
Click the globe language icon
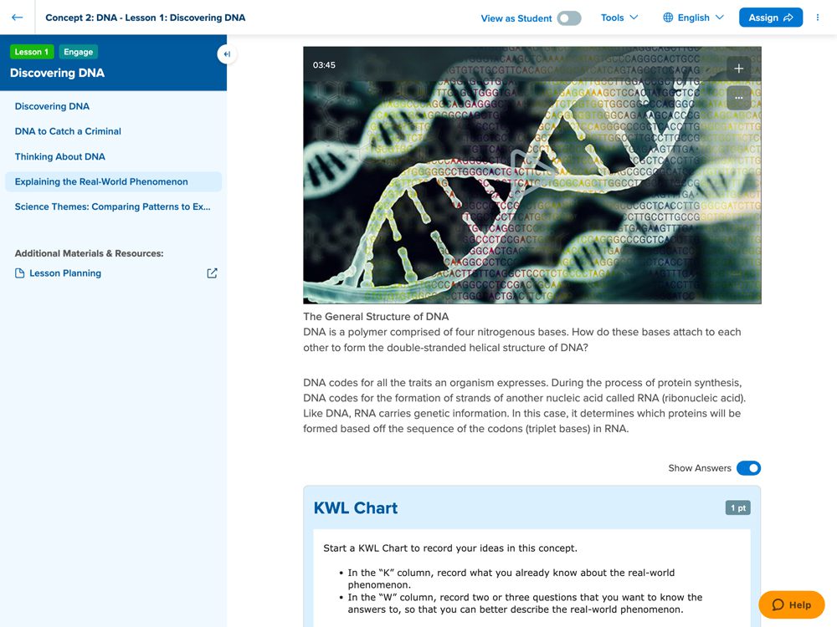coord(668,18)
